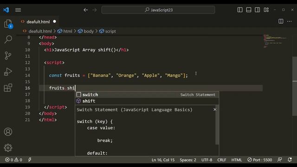Image resolution: width=297 pixels, height=167 pixels.
Task: Click the unsaved dot on deafult.html tab
Action: (55, 22)
